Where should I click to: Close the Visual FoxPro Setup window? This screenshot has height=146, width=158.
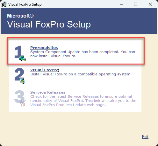(150, 4)
